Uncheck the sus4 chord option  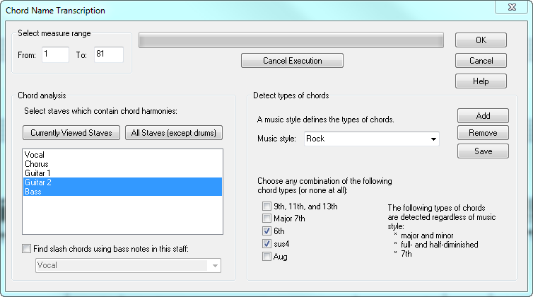(266, 243)
